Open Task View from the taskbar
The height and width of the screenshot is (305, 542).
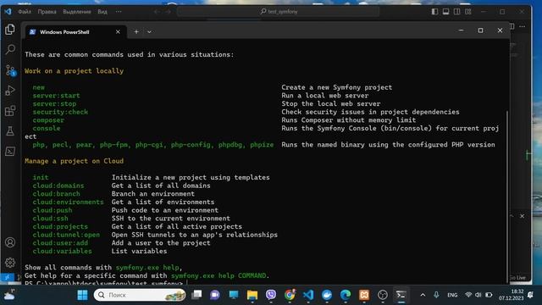[x=196, y=295]
